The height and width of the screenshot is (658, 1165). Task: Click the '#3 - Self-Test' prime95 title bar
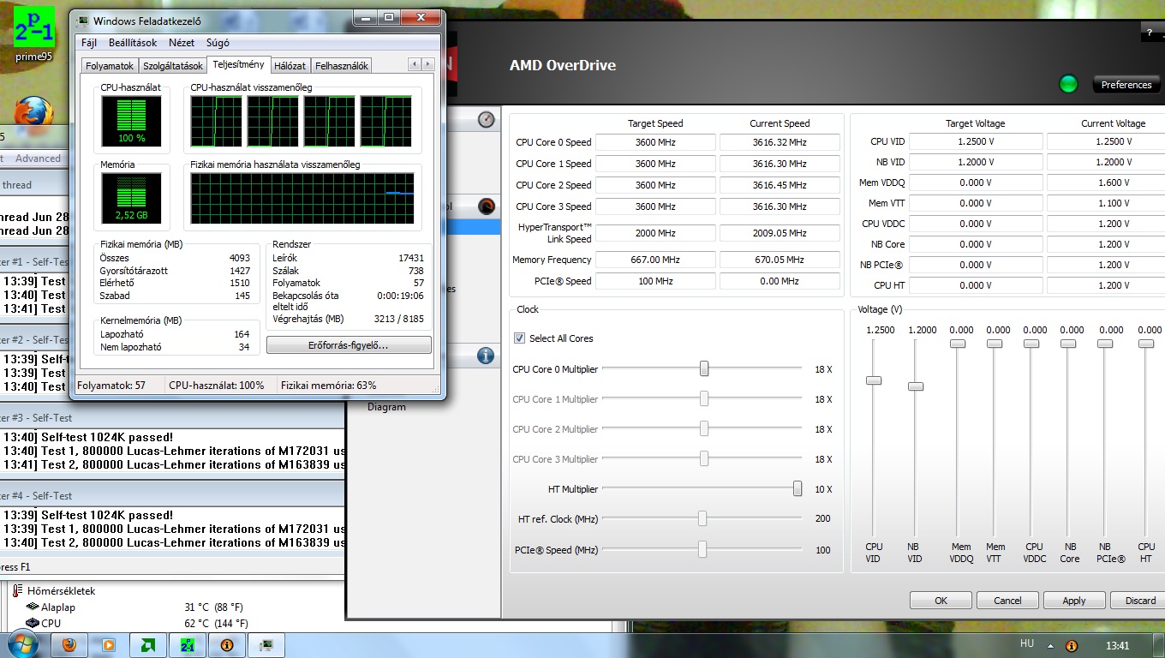pos(171,417)
